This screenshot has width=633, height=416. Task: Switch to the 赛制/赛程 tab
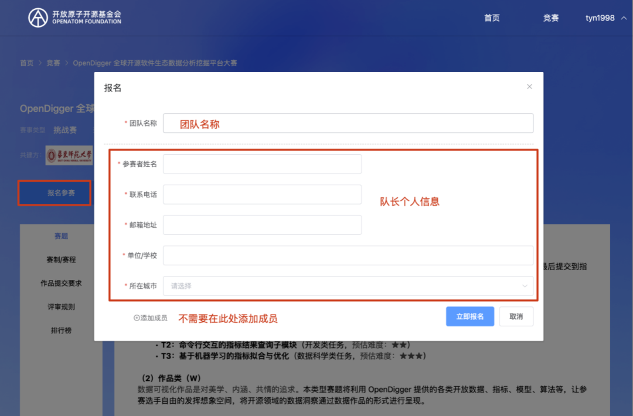point(61,260)
